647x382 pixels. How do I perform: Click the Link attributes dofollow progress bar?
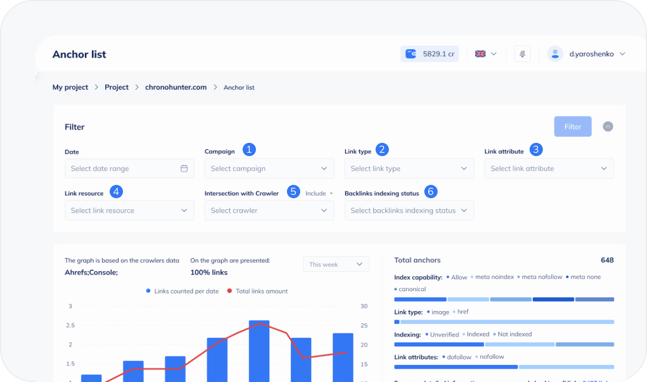456,366
